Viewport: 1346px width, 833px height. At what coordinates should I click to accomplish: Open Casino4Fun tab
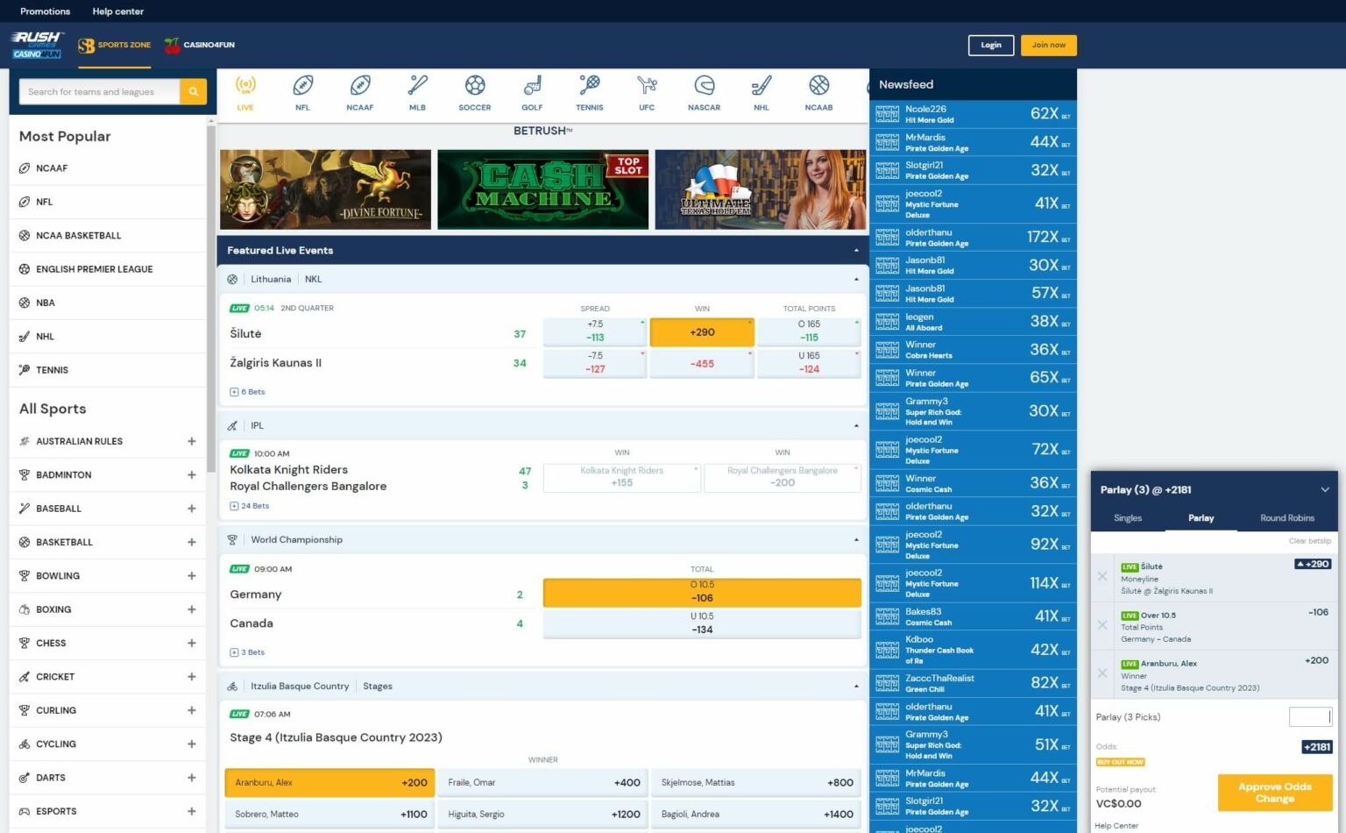coord(200,45)
